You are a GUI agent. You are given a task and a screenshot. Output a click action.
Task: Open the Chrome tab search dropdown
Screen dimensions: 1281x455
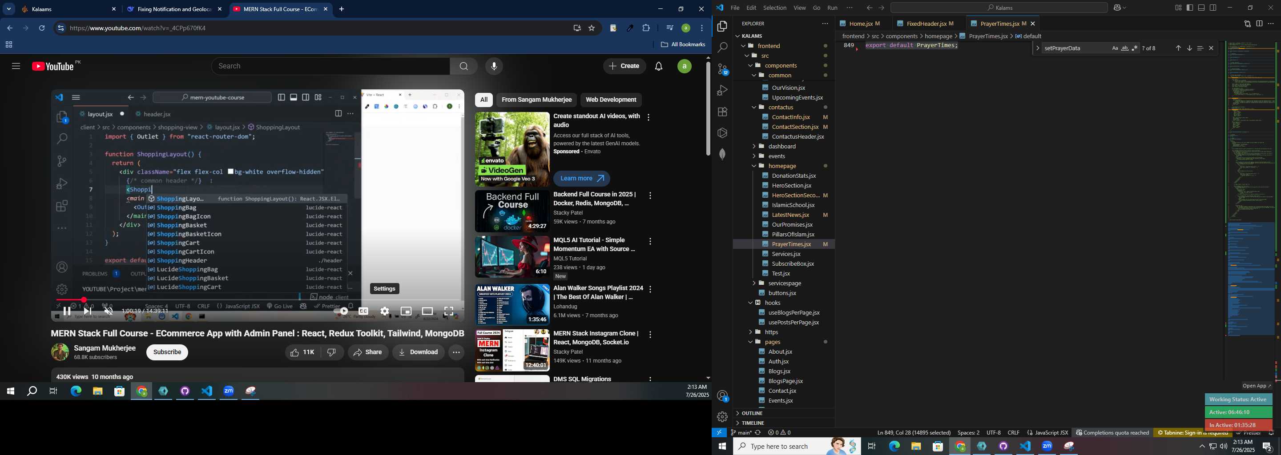coord(9,9)
